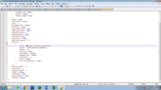Image resolution: width=161 pixels, height=90 pixels.
Task: Click the Paste toolbar icon
Action: tap(27, 6)
